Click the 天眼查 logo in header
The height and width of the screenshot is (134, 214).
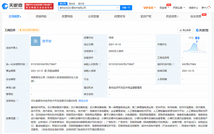click(x=12, y=6)
